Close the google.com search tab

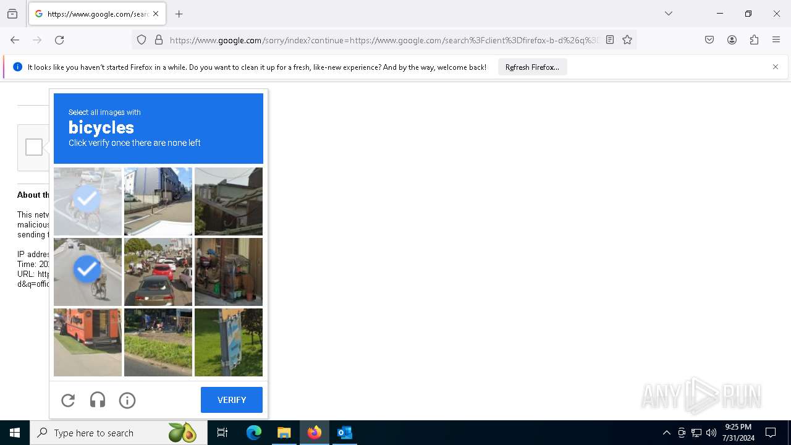click(156, 14)
